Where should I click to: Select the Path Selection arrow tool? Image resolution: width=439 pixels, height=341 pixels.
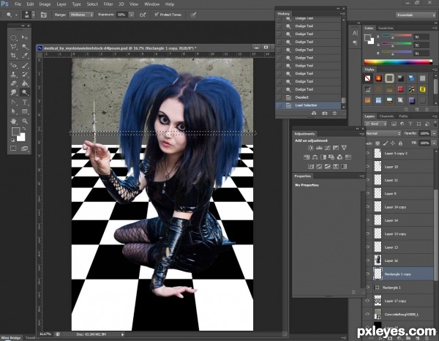(13, 111)
